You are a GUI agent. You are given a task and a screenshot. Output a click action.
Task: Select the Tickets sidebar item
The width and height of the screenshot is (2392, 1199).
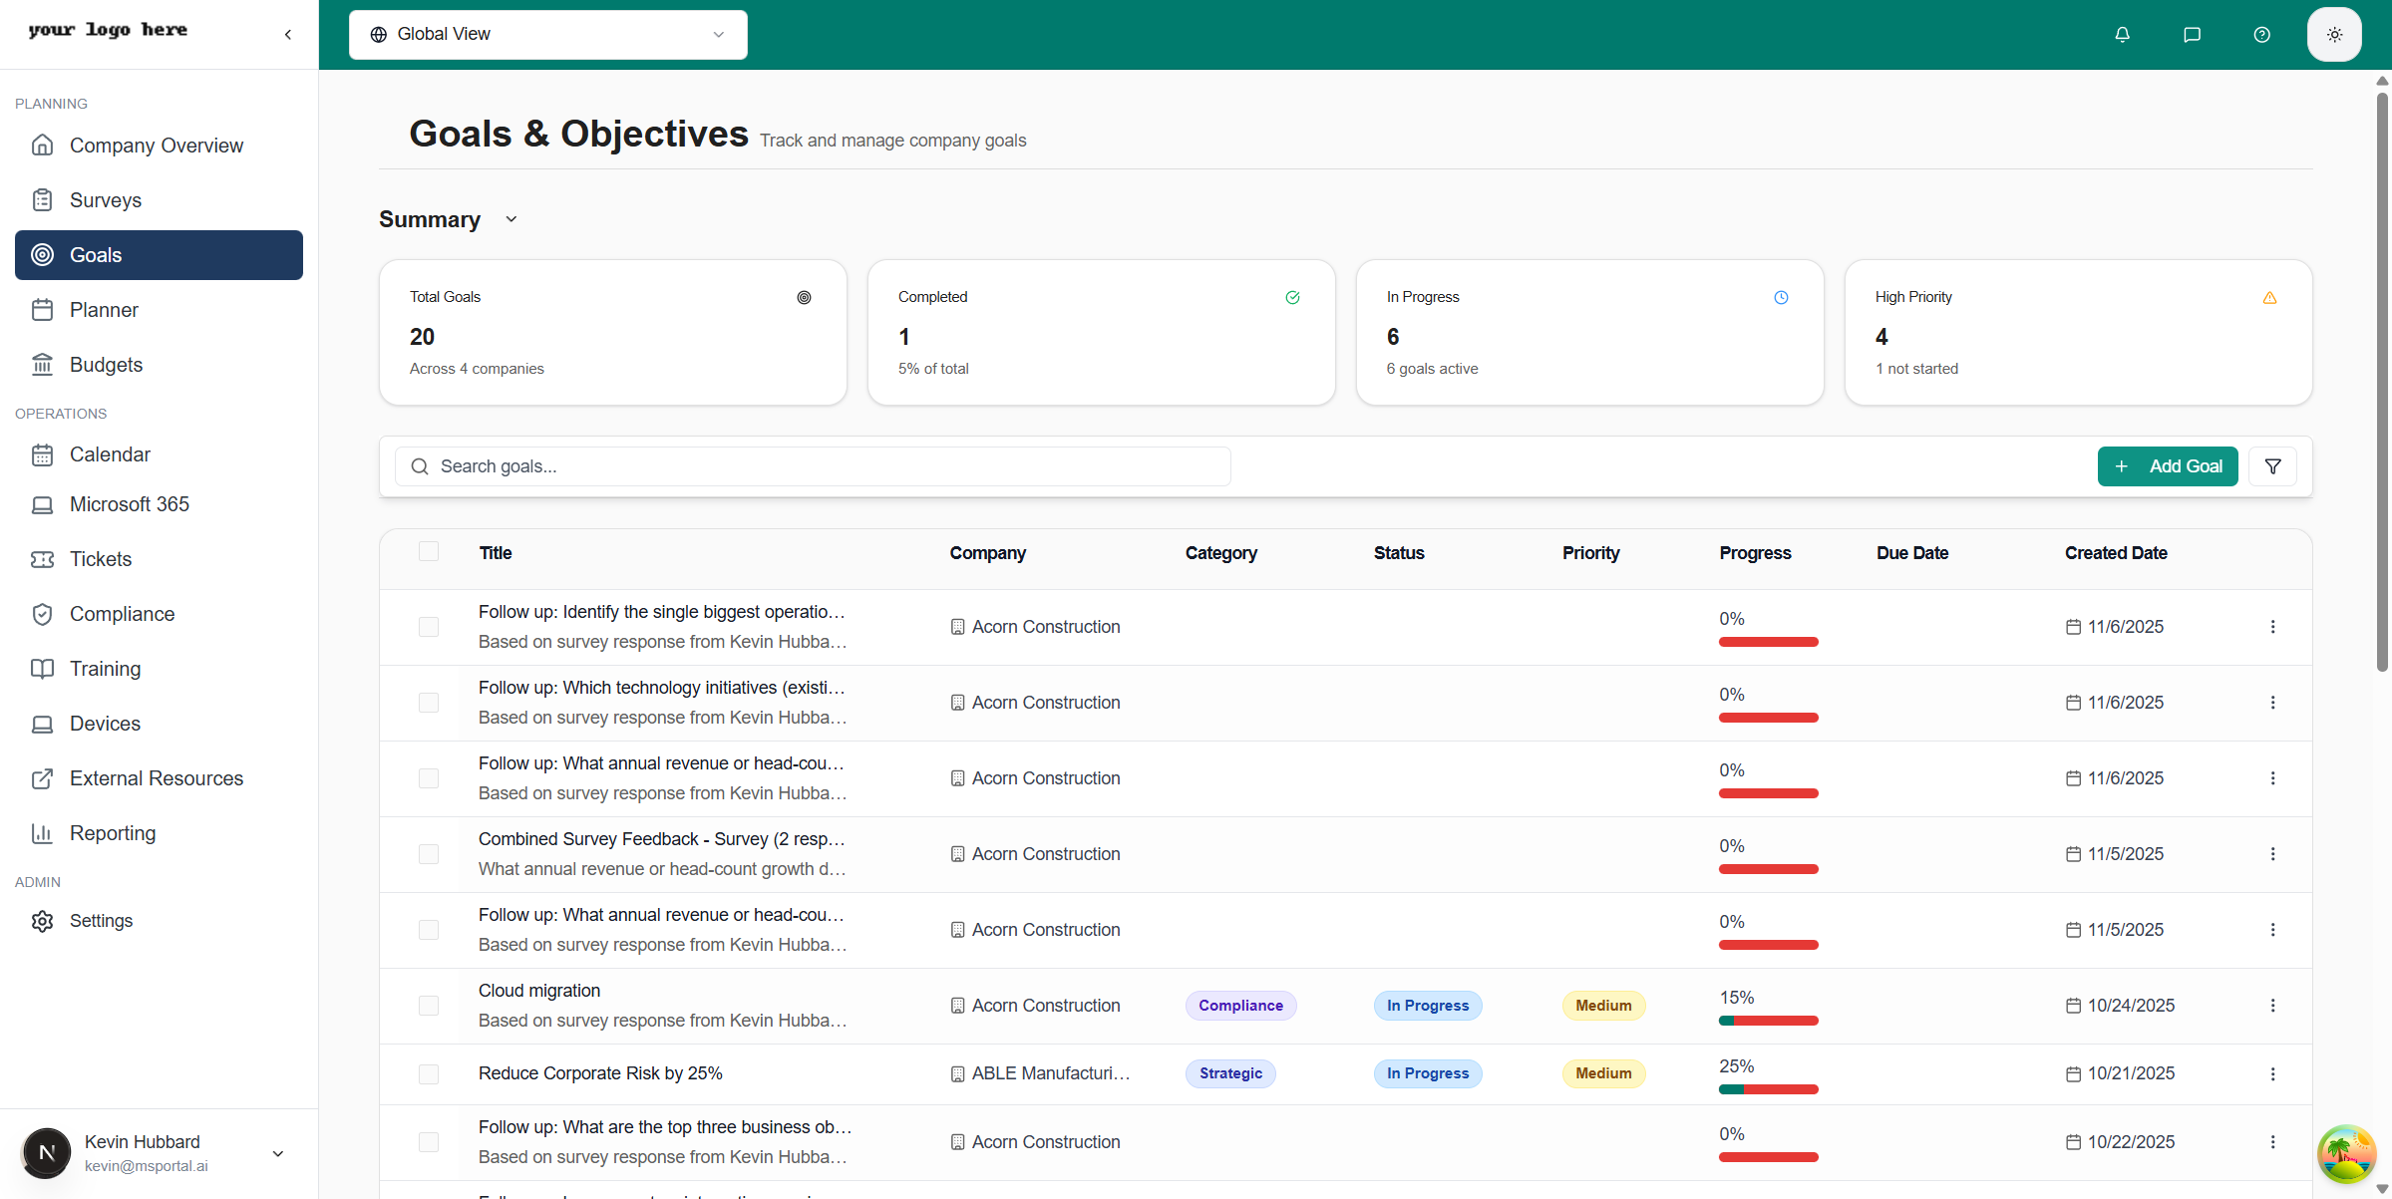pos(101,559)
